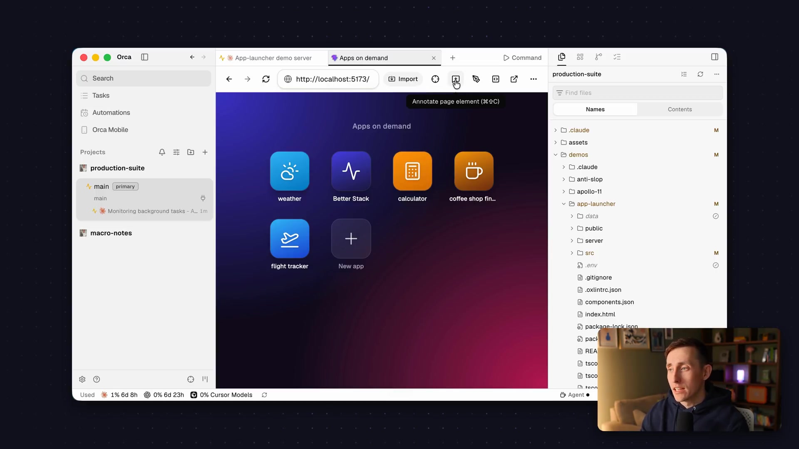Toggle the right sidebar panel icon
The height and width of the screenshot is (449, 799).
(715, 57)
